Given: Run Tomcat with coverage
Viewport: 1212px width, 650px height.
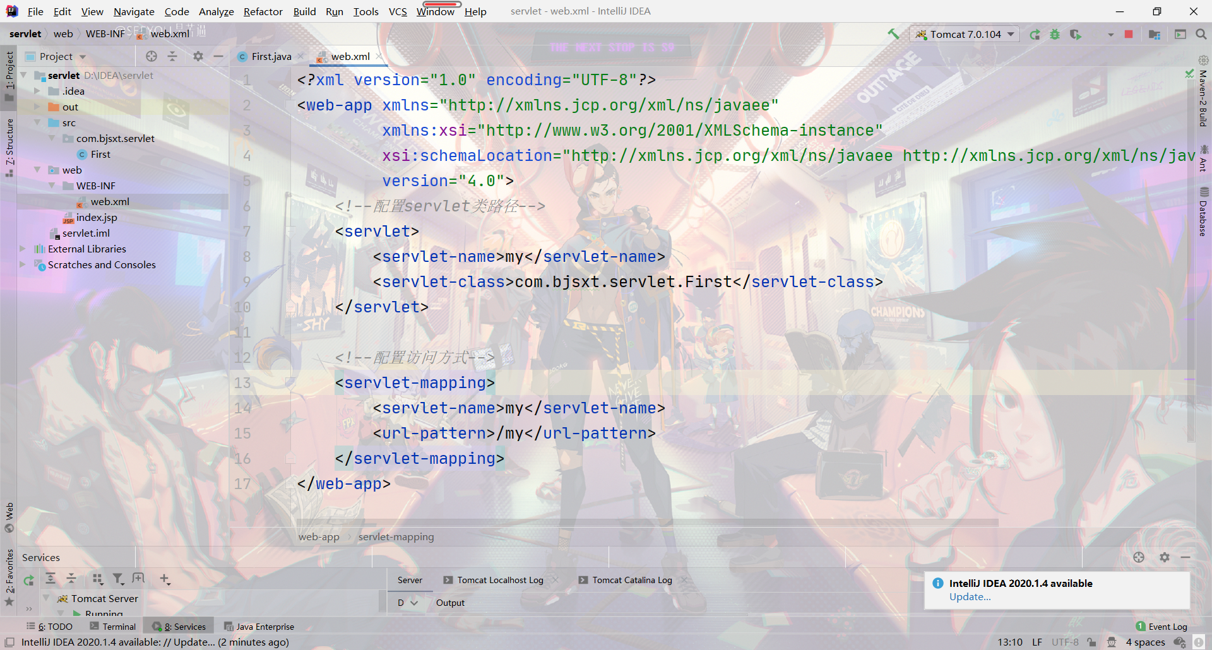Looking at the screenshot, I should (1076, 34).
